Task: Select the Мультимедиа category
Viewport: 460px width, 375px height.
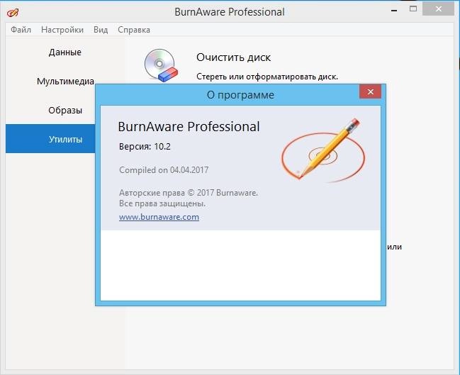Action: tap(65, 81)
